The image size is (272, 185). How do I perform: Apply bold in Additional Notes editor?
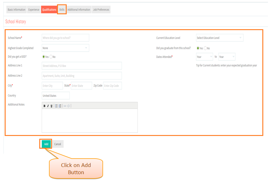click(x=45, y=106)
